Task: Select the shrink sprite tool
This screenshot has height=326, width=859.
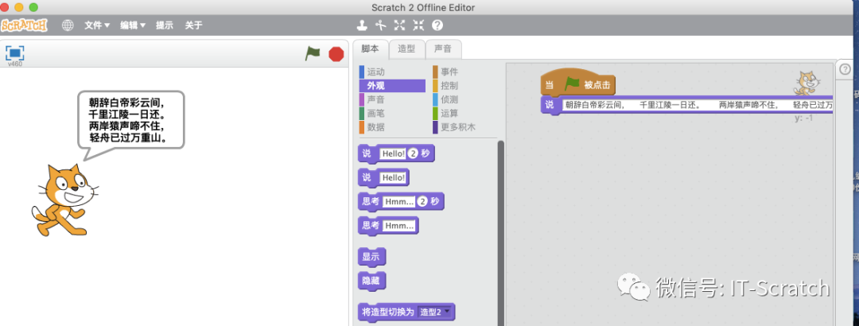Action: click(418, 25)
